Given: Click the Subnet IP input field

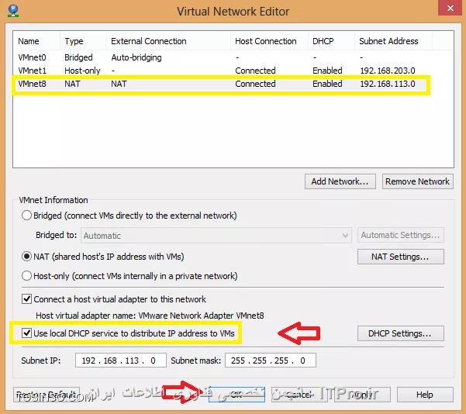Looking at the screenshot, I should pos(121,361).
